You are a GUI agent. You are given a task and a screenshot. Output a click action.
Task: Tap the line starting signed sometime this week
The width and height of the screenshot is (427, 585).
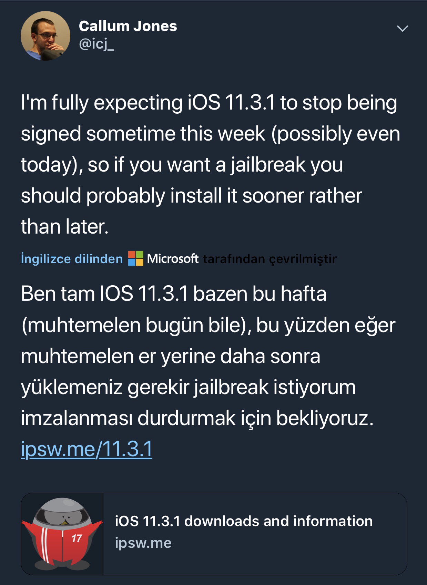[x=211, y=134]
